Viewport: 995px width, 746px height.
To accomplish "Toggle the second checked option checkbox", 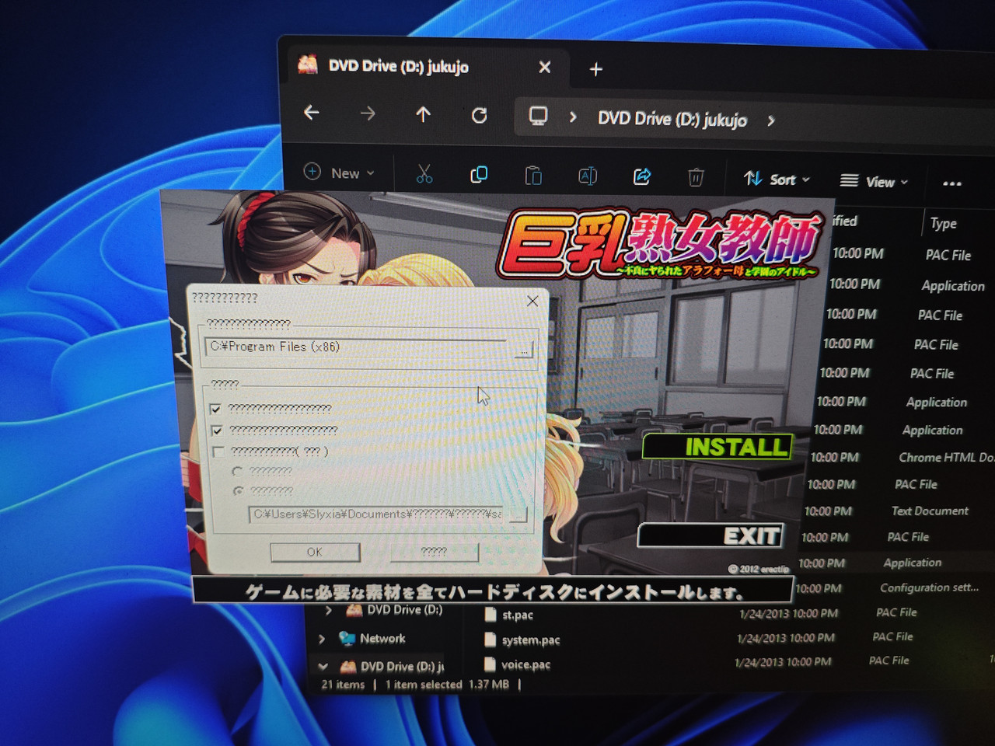I will (x=217, y=430).
